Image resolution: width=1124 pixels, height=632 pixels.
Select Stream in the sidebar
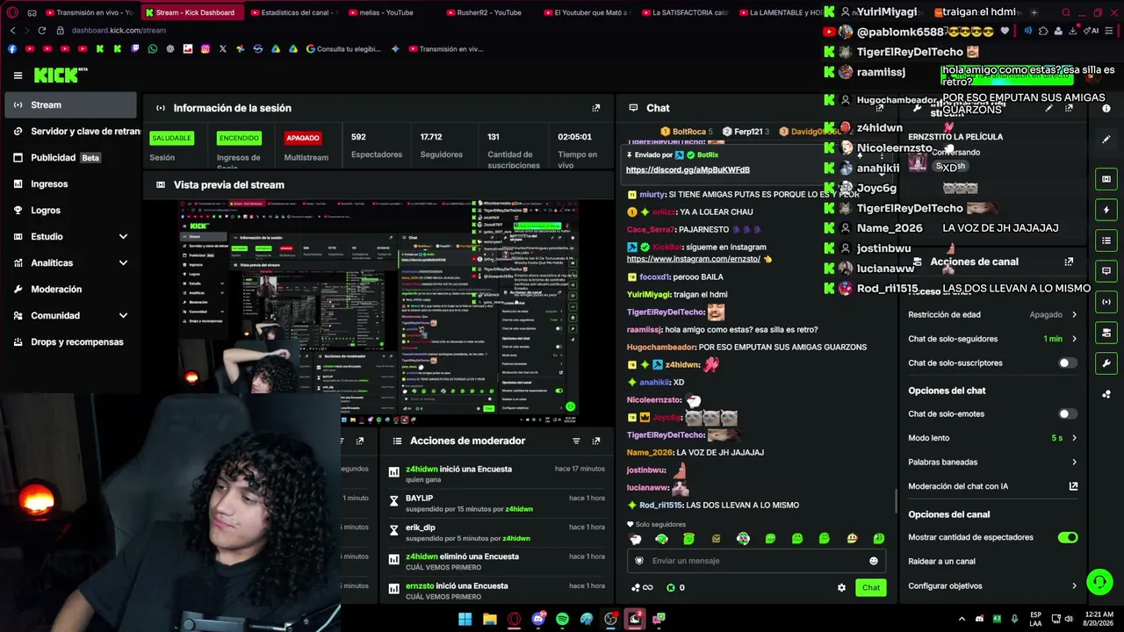[x=68, y=104]
